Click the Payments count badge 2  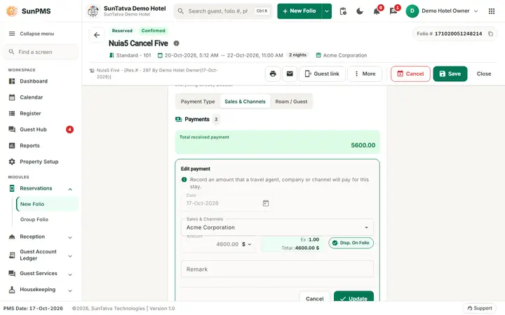click(x=216, y=119)
